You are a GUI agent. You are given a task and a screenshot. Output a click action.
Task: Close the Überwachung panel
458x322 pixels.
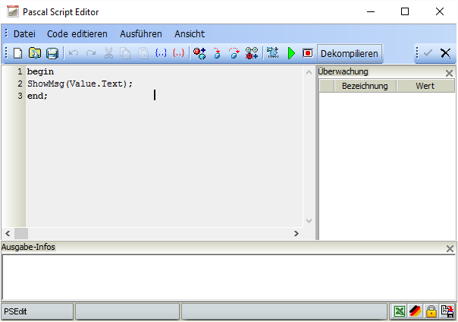point(449,73)
